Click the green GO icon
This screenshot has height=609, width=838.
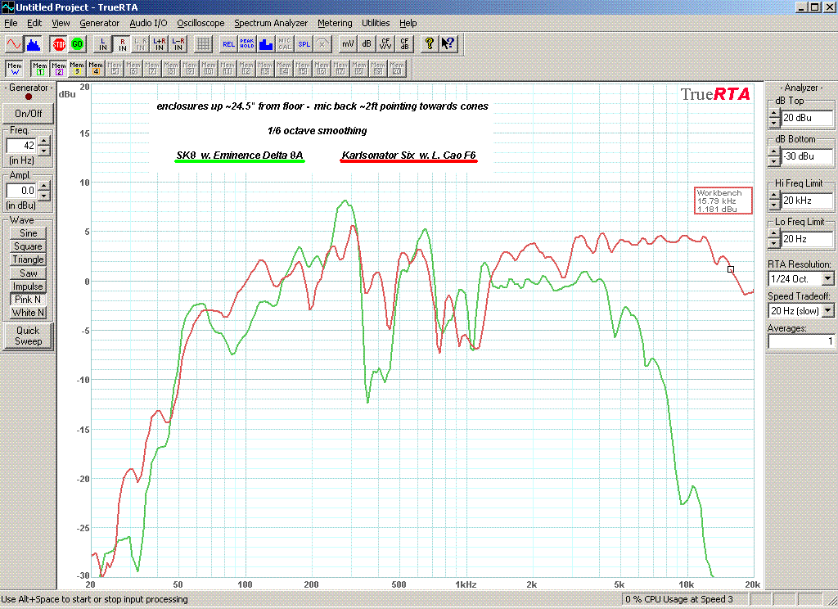pyautogui.click(x=78, y=44)
